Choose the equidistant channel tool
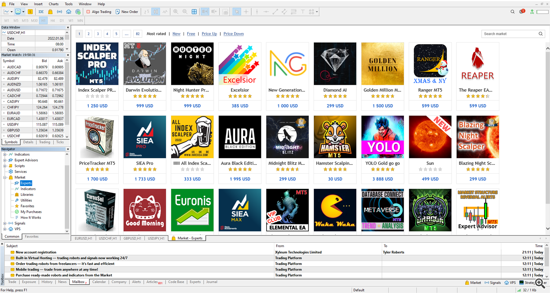This screenshot has height=293, width=550. click(x=284, y=12)
